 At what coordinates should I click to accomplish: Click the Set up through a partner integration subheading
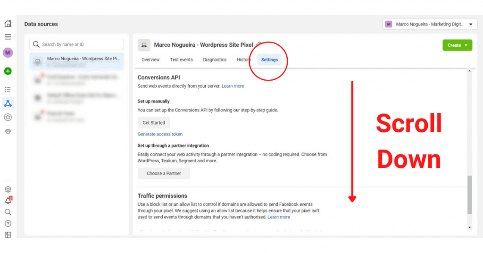(173, 145)
